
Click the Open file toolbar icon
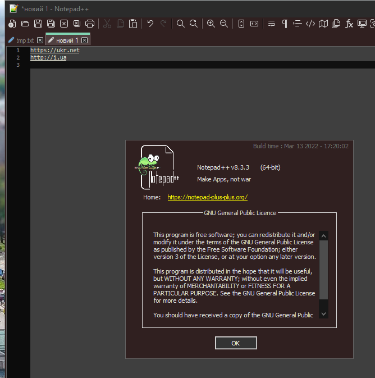tap(25, 24)
